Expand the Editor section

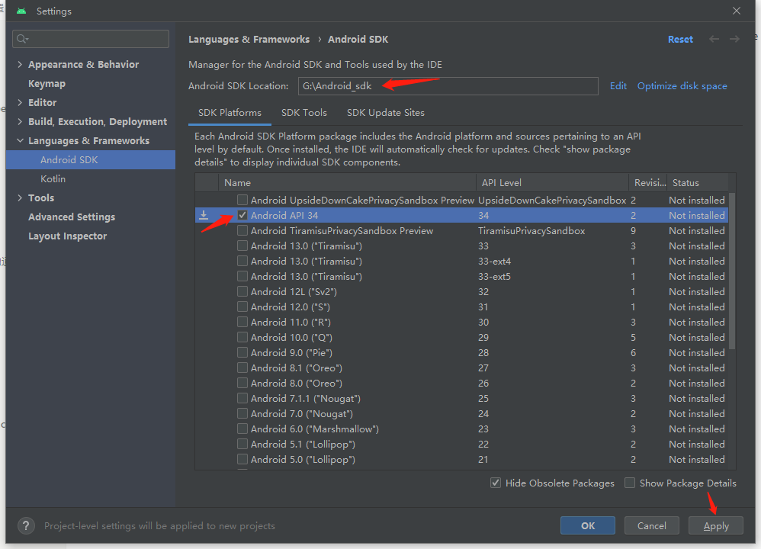pyautogui.click(x=20, y=102)
